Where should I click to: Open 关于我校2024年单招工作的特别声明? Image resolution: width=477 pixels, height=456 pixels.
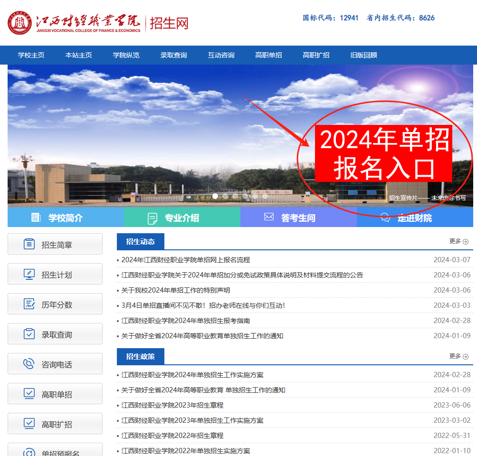pos(175,290)
